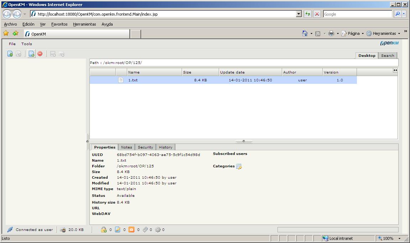Click the printer icon in IE toolbar
Screen dimensions: 410x243
pos(331,33)
